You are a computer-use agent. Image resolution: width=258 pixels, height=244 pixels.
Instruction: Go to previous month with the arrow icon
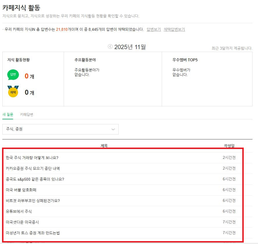click(110, 46)
